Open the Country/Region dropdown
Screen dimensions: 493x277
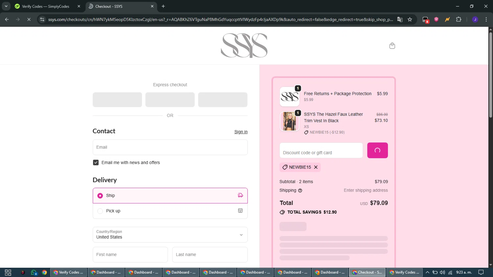(x=170, y=235)
